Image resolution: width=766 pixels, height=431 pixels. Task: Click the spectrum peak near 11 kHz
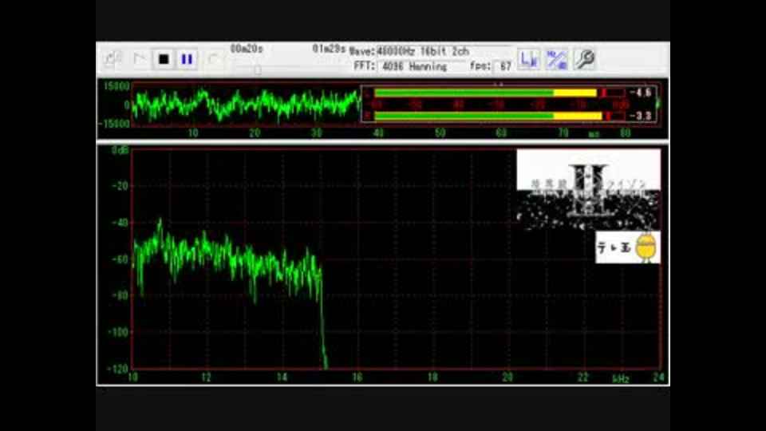[x=160, y=223]
